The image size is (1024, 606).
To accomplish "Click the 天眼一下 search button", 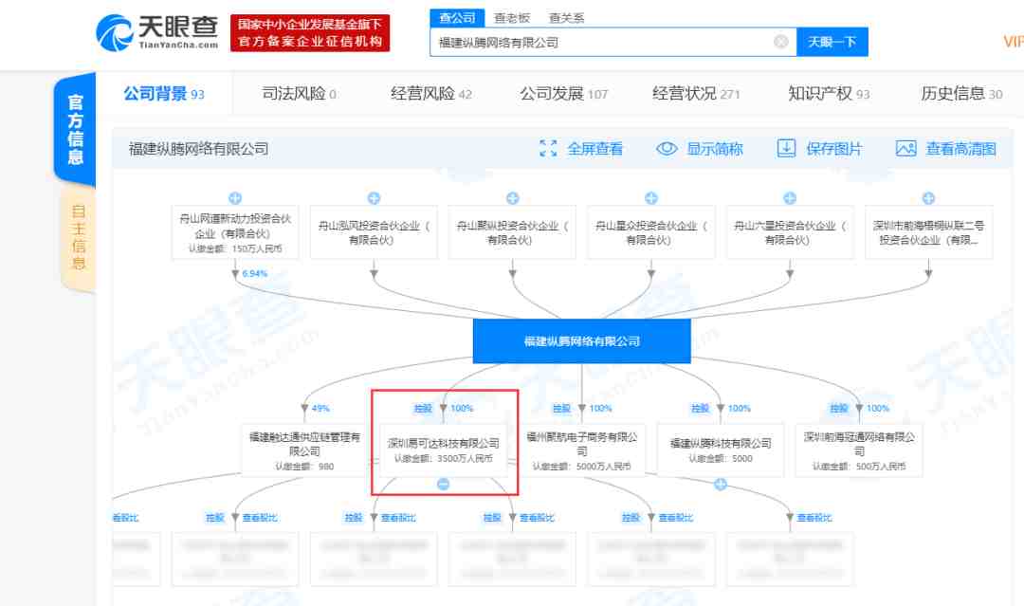I will point(832,42).
